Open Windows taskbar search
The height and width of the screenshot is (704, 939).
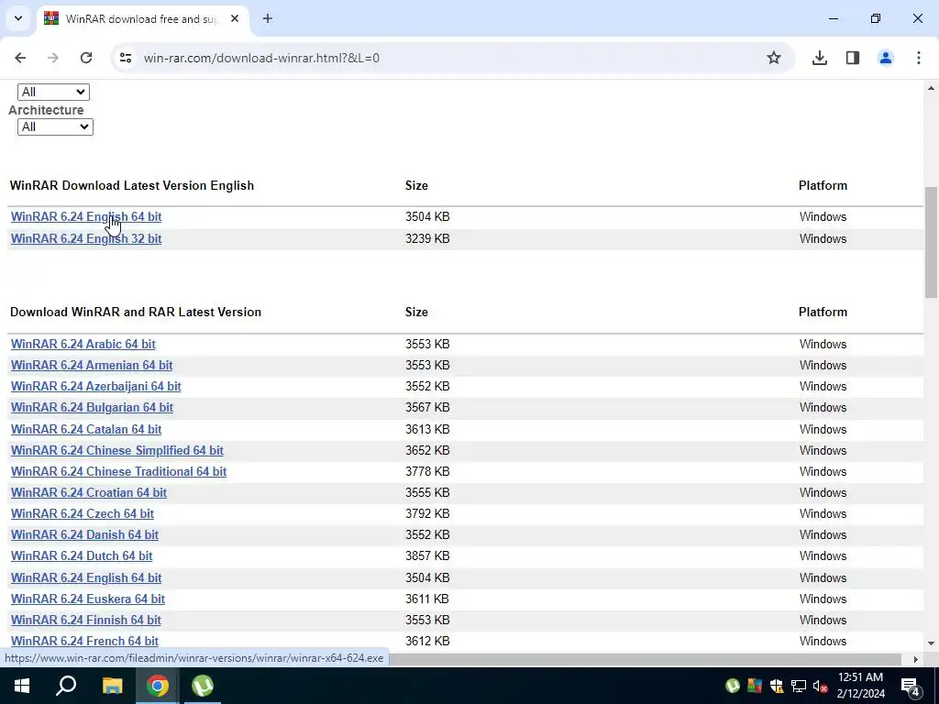coord(66,686)
